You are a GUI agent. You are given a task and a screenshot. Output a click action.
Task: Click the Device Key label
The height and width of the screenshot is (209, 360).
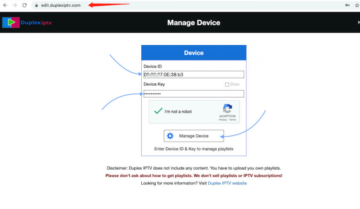(x=154, y=84)
